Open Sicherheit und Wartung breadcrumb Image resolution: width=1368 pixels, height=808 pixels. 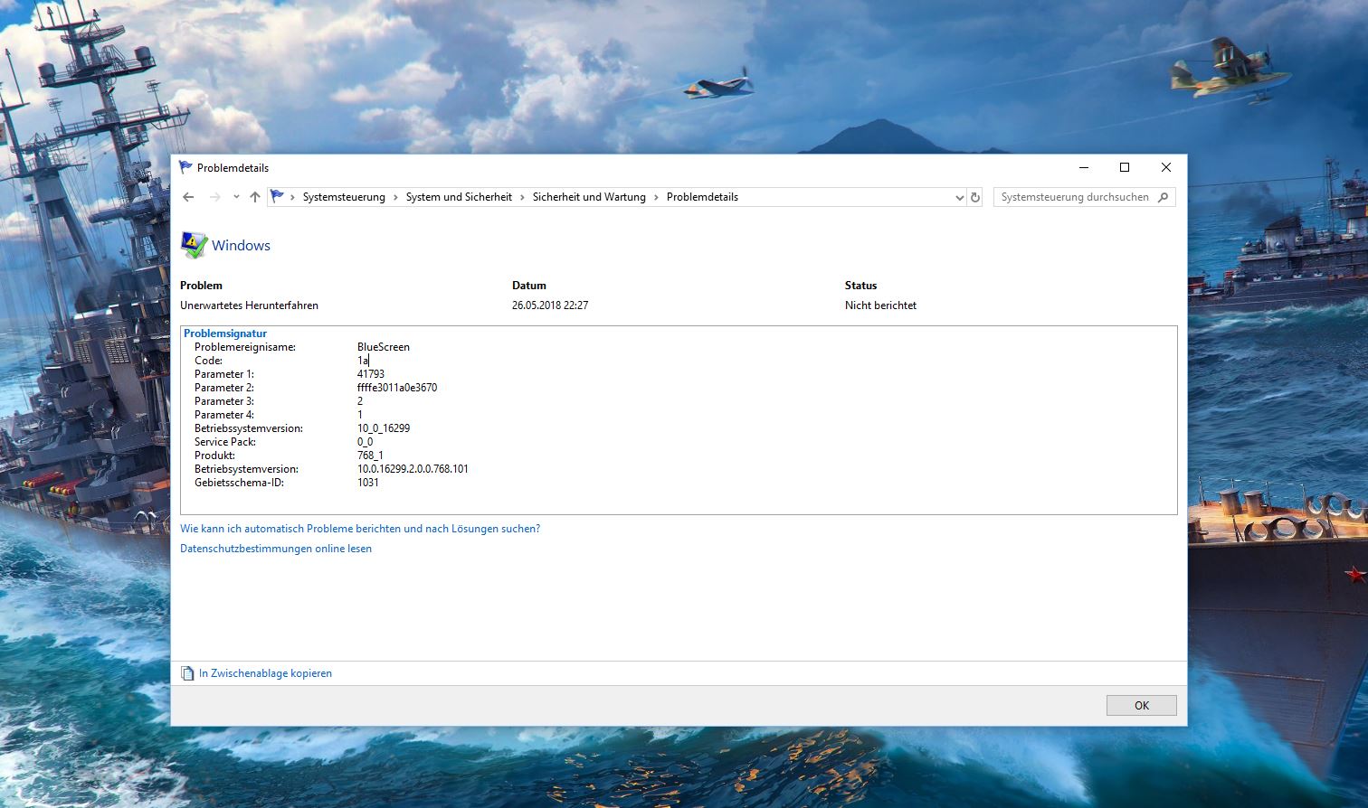[x=589, y=197]
